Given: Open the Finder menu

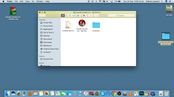Looking at the screenshot, I should 10,1.
